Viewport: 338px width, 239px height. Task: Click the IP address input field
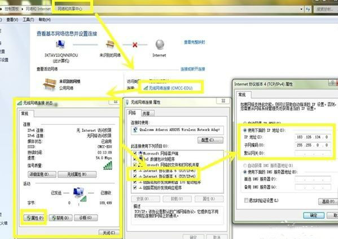313,137
